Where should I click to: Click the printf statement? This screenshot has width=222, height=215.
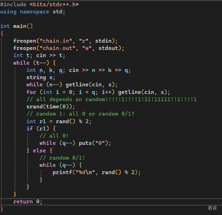point(97,172)
